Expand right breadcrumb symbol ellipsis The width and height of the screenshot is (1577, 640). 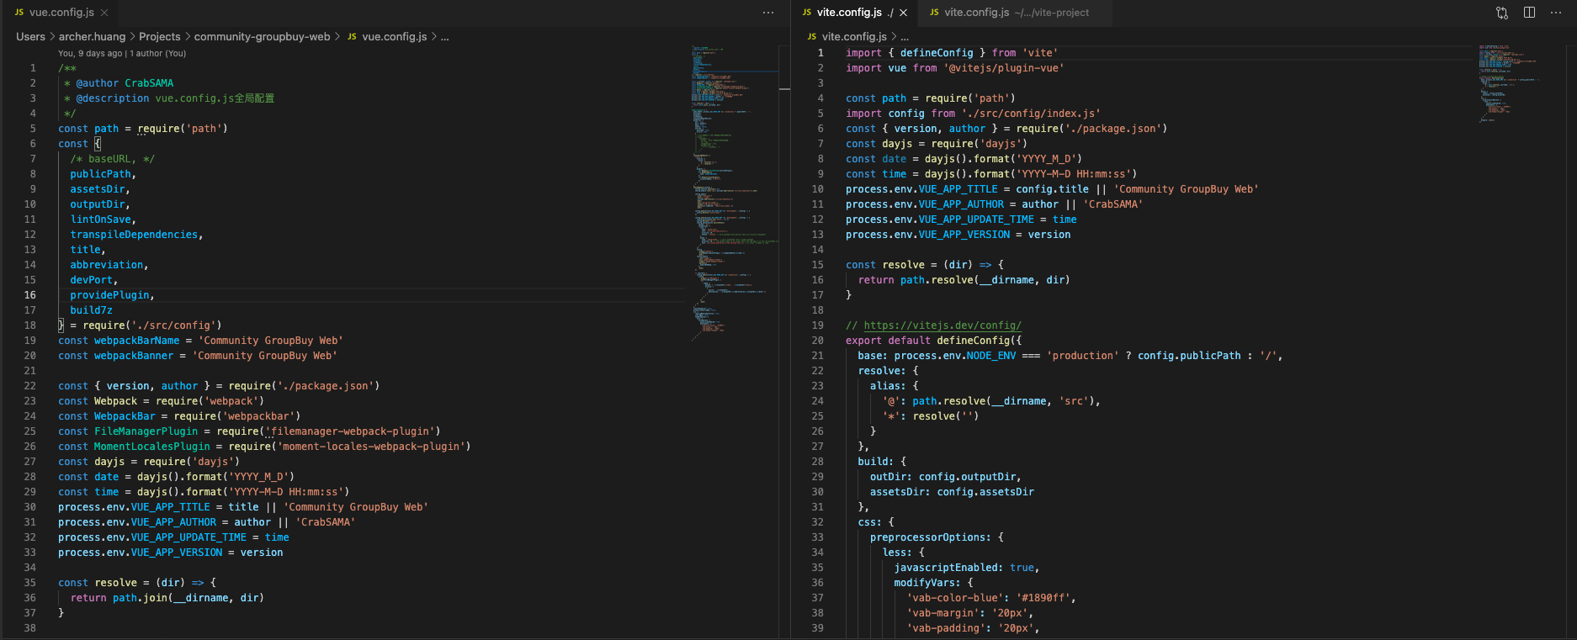pyautogui.click(x=905, y=37)
